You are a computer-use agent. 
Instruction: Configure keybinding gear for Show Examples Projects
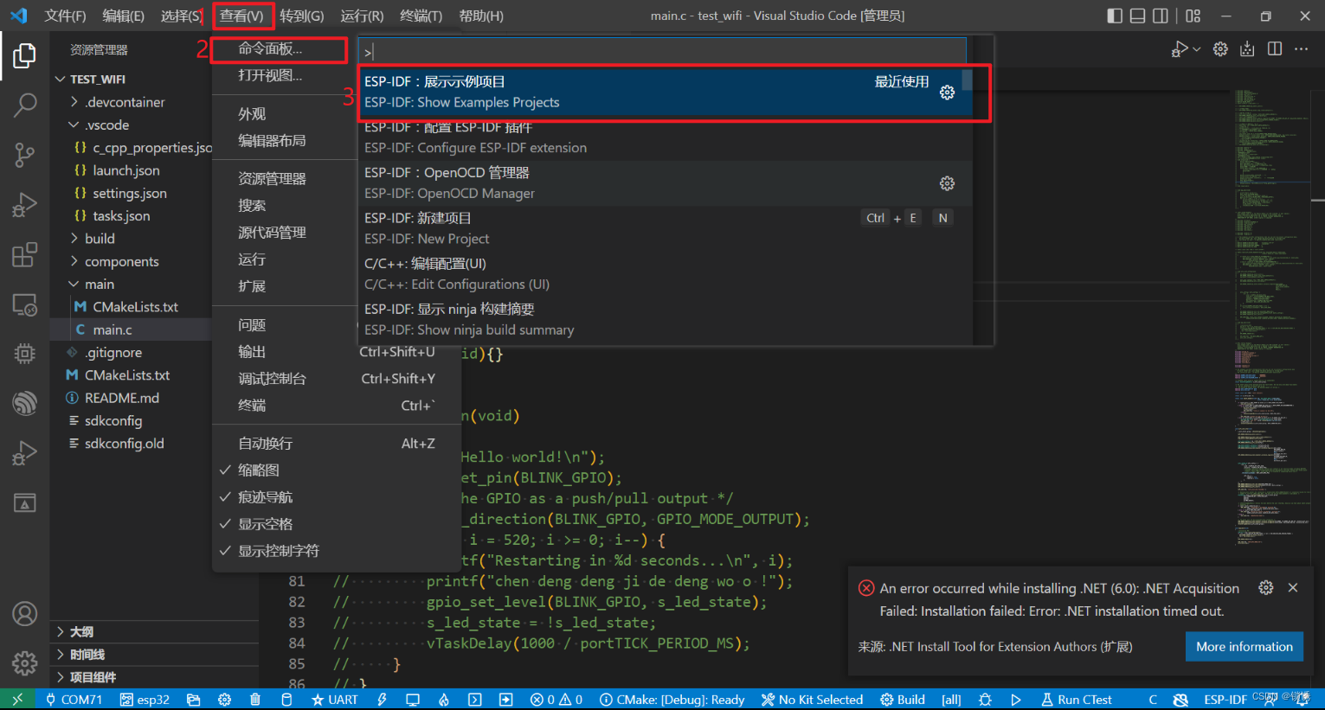pos(947,93)
